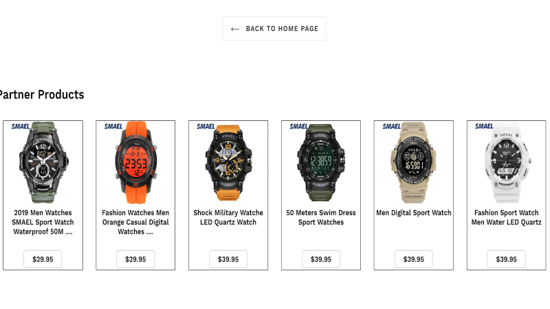
Task: Open the 50 Meters Swim Dress title link
Action: (x=321, y=217)
